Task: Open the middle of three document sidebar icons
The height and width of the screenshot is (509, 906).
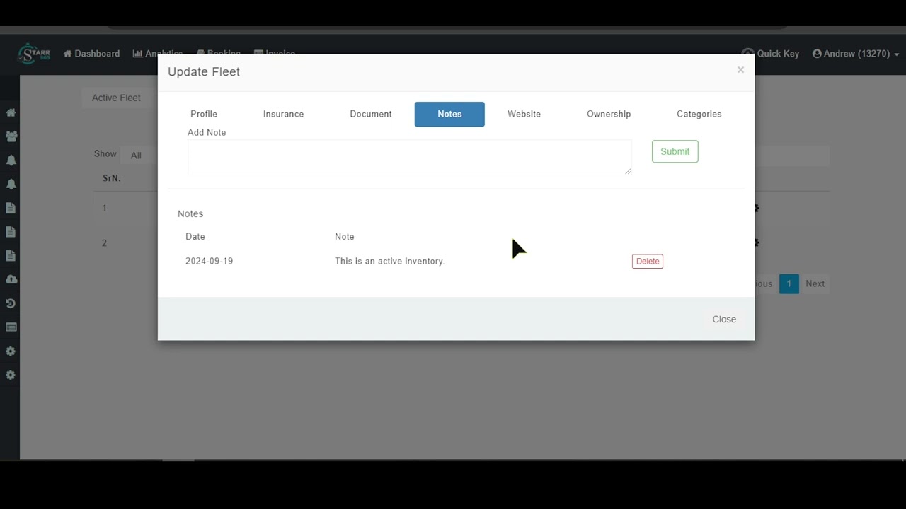Action: tap(11, 232)
